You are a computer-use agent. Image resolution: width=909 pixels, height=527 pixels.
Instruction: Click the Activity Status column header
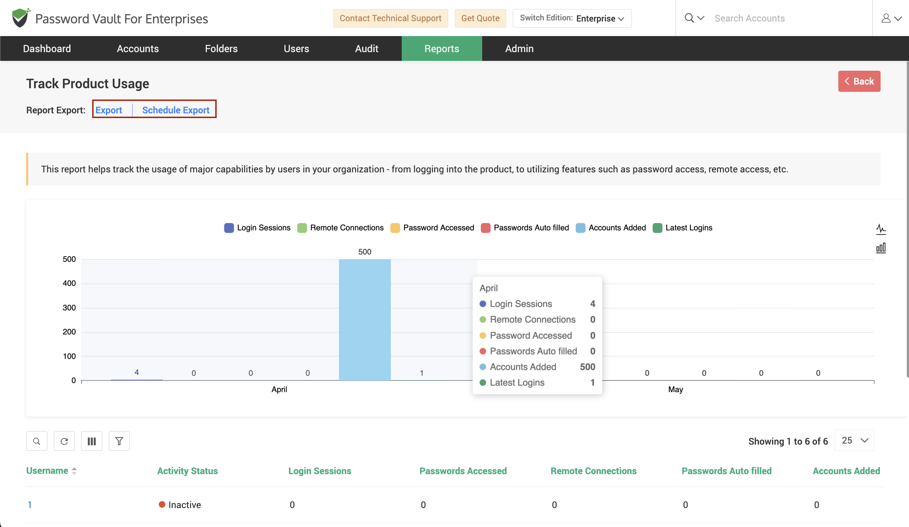coord(188,471)
